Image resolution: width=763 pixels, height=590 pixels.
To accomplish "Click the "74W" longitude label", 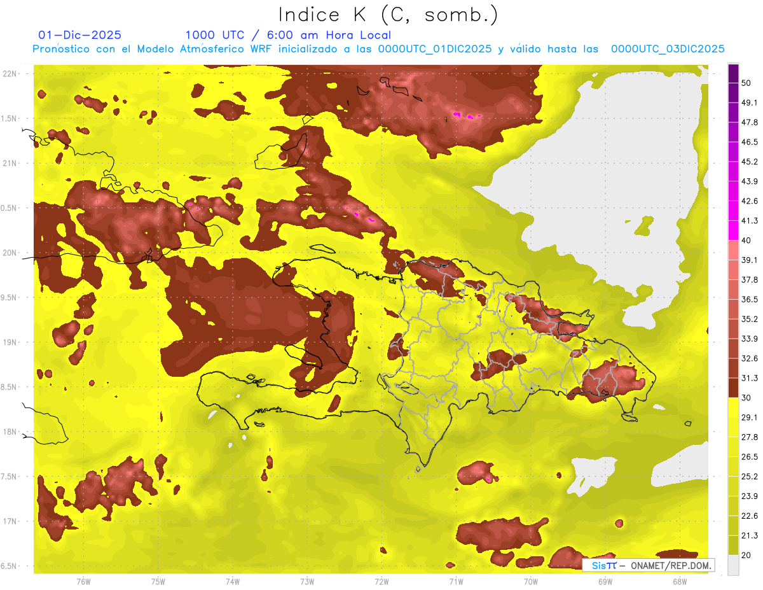I will click(x=233, y=581).
